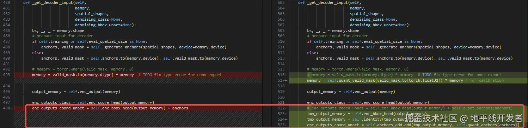Click 'enc_outputs_class' on line 521
The height and width of the screenshot is (128, 528).
326,102
